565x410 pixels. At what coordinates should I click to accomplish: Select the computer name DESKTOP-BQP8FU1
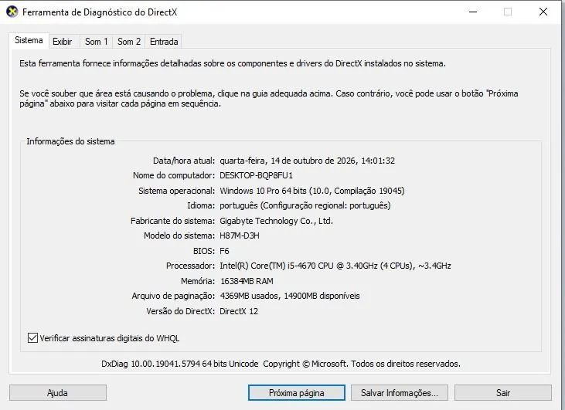coord(256,175)
